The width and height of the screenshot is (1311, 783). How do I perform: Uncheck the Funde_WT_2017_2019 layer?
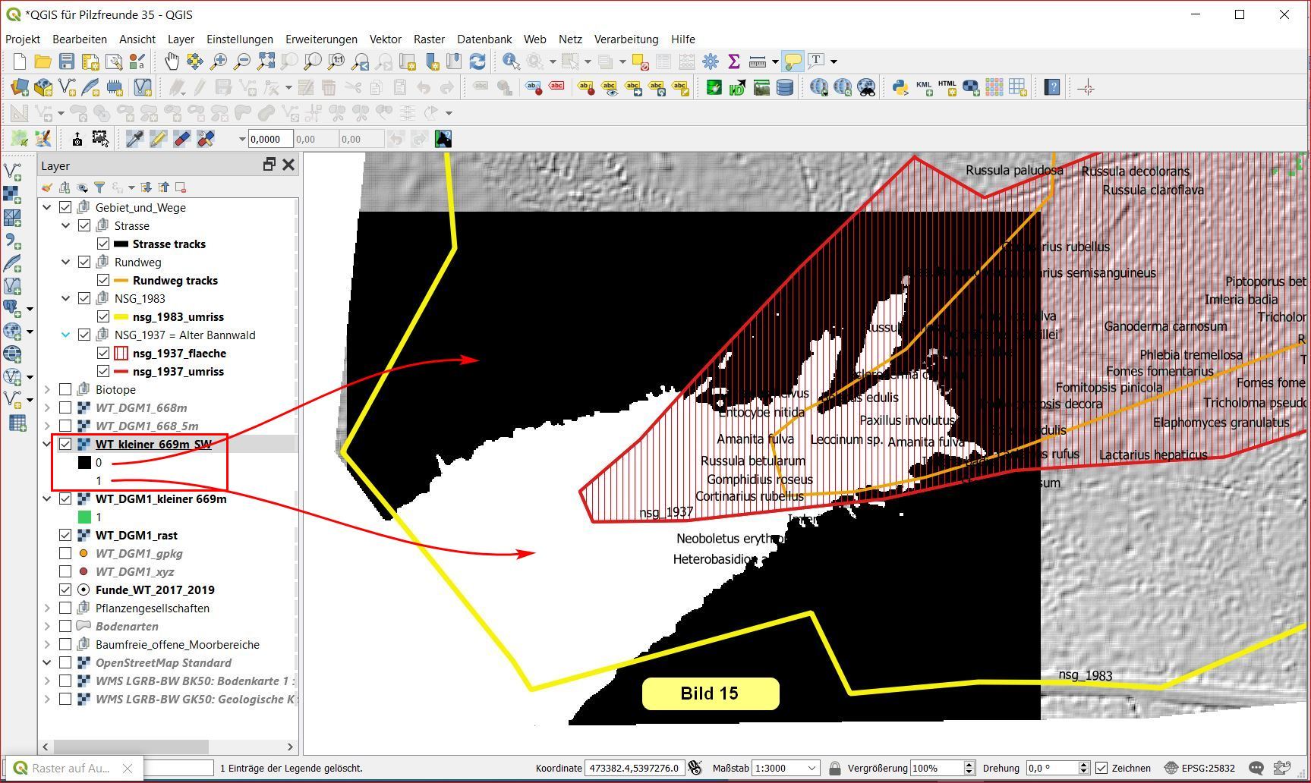(65, 590)
